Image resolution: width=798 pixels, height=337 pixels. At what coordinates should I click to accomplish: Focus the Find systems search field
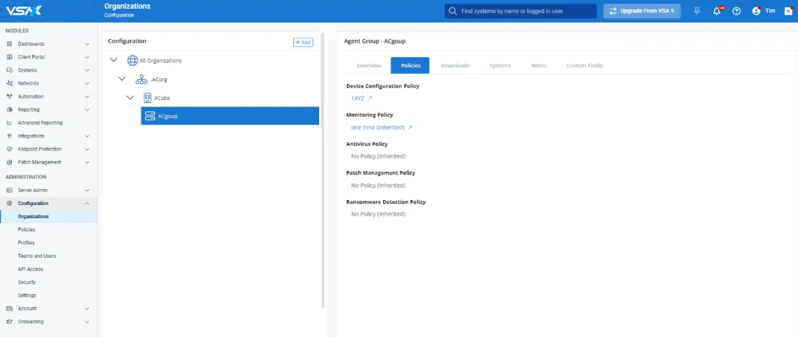[x=524, y=12]
